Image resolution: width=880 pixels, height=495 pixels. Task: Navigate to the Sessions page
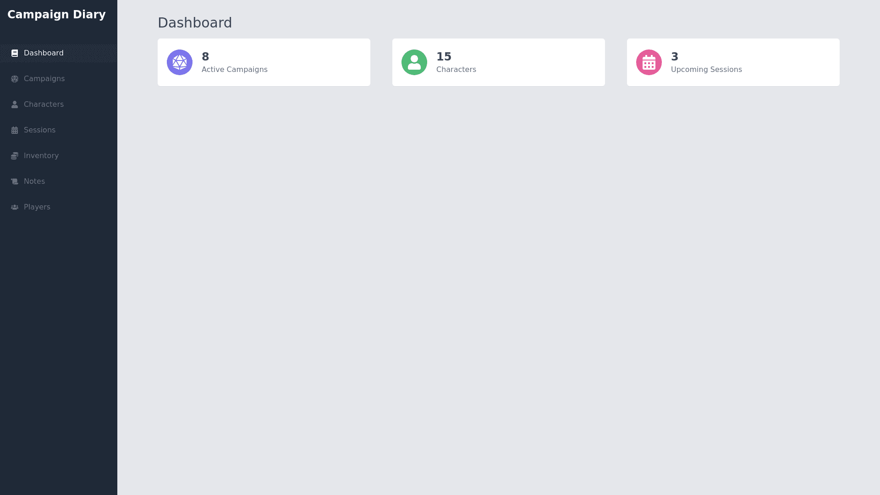39,130
